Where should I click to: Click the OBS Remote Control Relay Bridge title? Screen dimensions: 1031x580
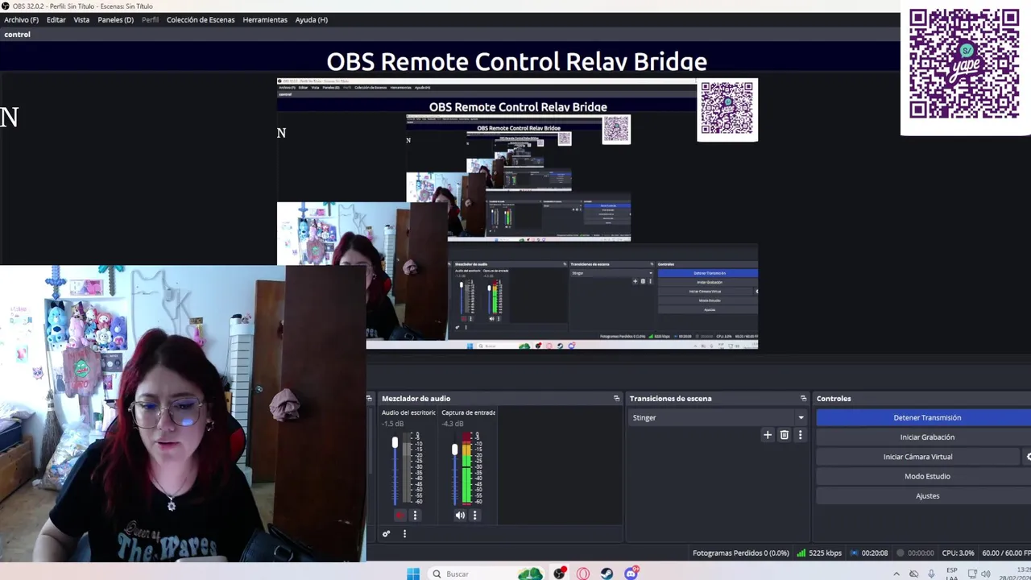[516, 61]
